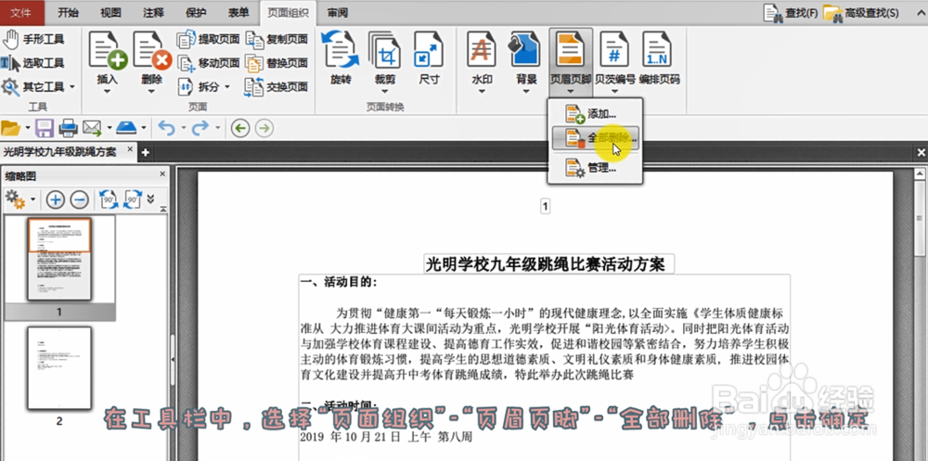Open the 文件 file menu
The width and height of the screenshot is (928, 461).
(22, 12)
